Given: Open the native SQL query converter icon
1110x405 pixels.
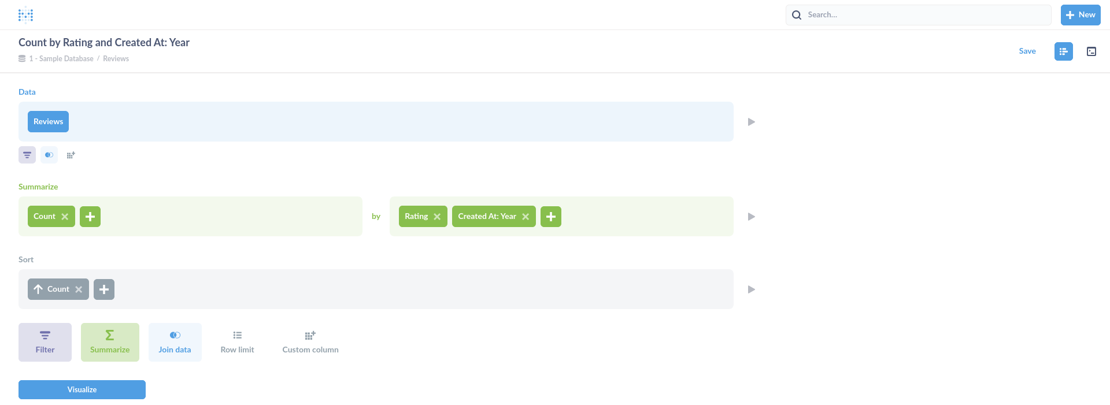Looking at the screenshot, I should [x=1091, y=51].
